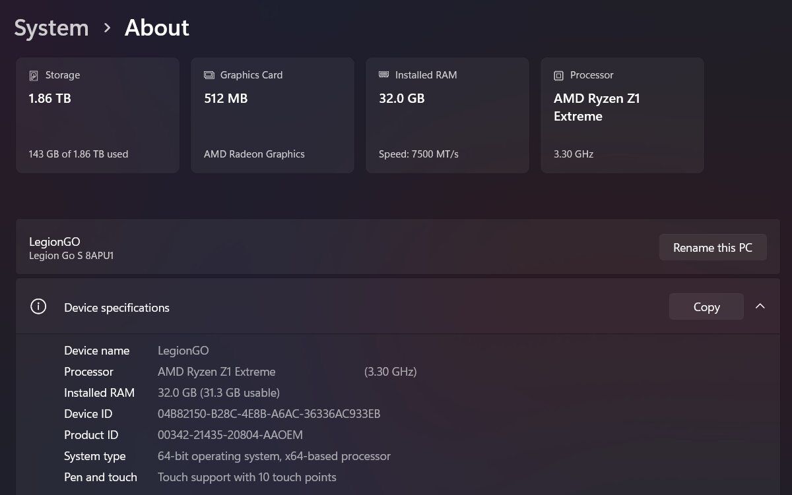The height and width of the screenshot is (495, 792).
Task: Copy the device specifications
Action: pos(706,307)
